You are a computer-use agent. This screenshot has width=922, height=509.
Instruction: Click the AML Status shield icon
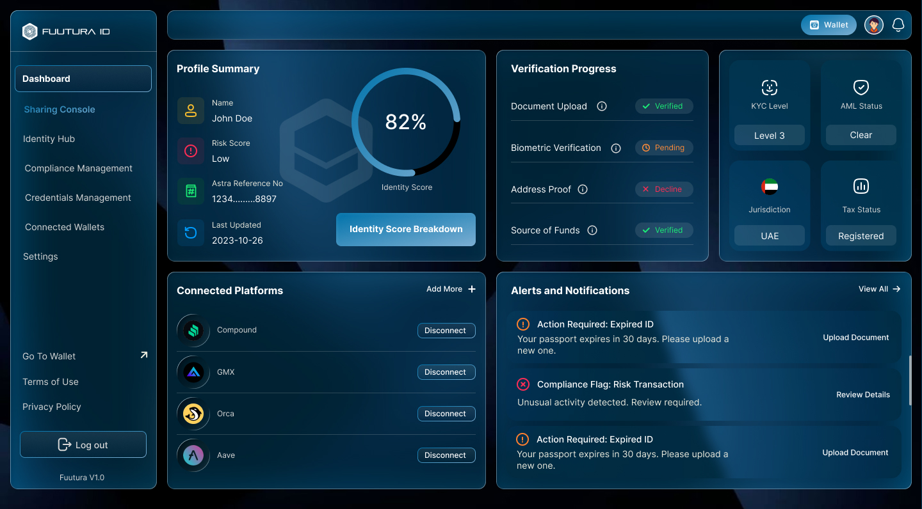pos(861,88)
